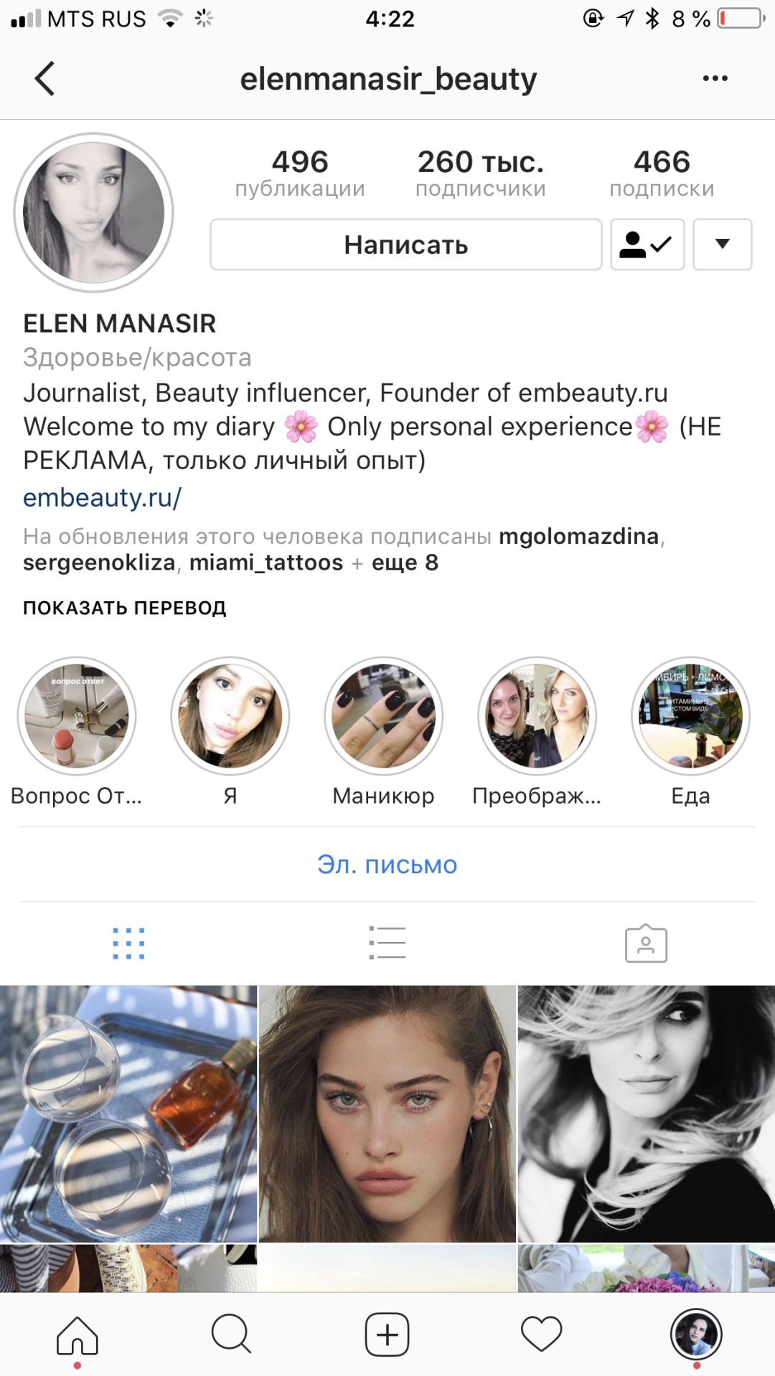Toggle following status button with checkmark
The height and width of the screenshot is (1376, 775).
(647, 245)
